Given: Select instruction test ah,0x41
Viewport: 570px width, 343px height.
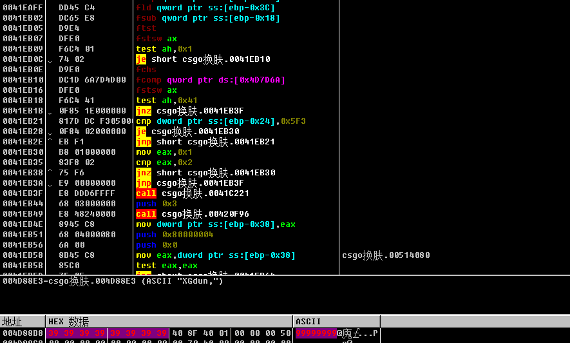Looking at the screenshot, I should pos(167,101).
